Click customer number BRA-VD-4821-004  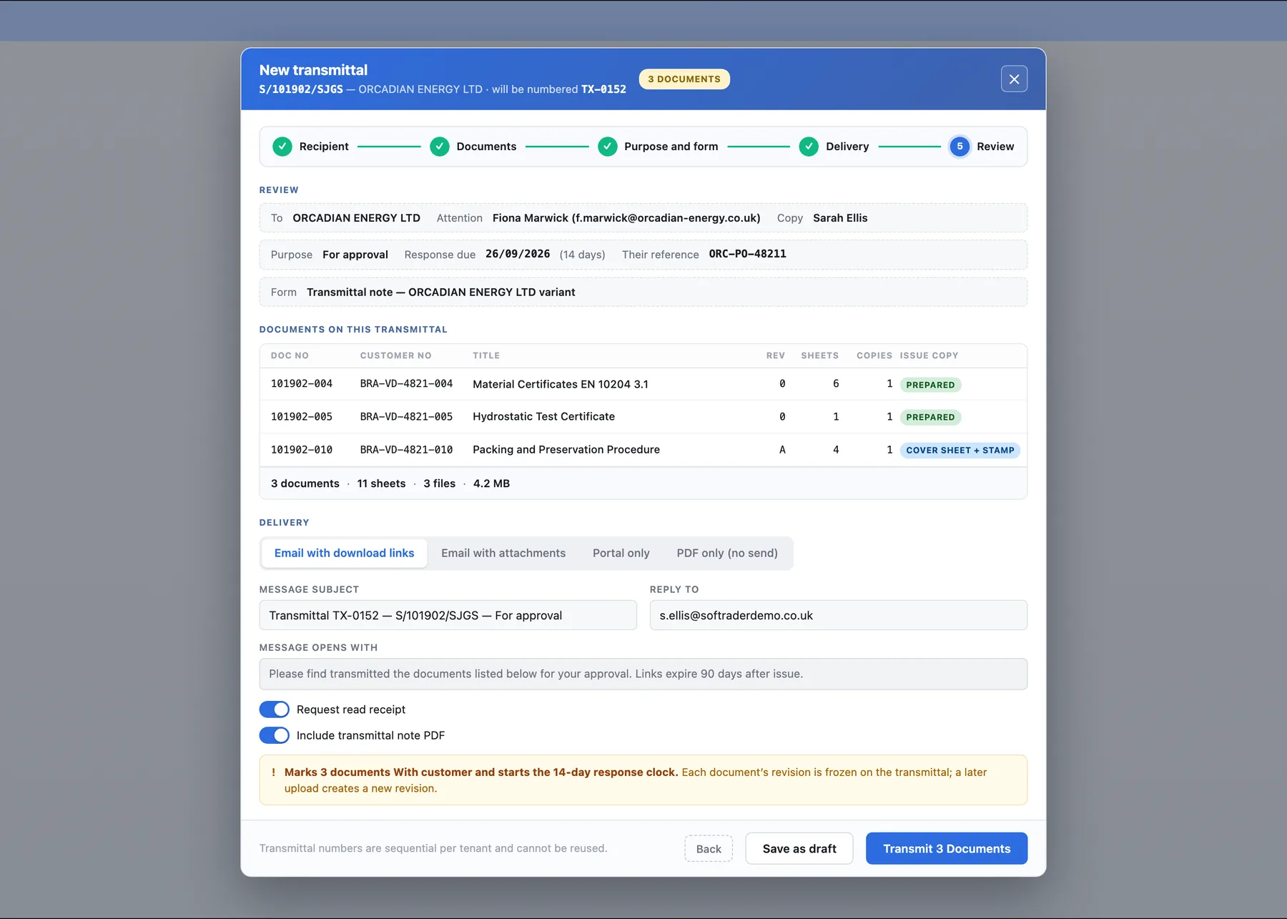(x=406, y=384)
